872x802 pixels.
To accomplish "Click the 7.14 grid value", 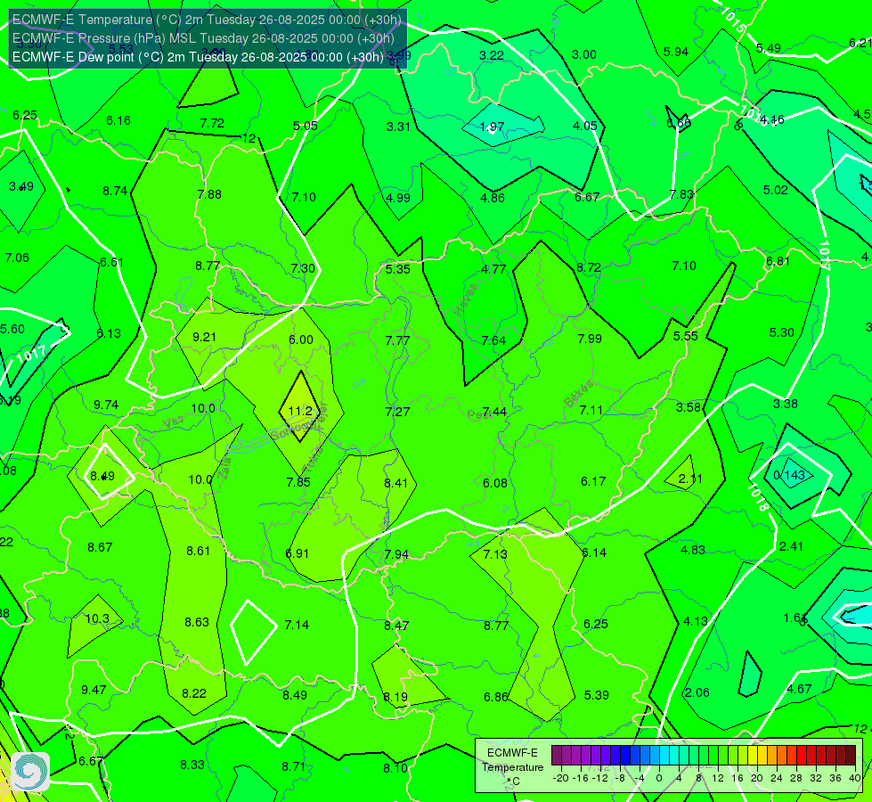I will [297, 625].
